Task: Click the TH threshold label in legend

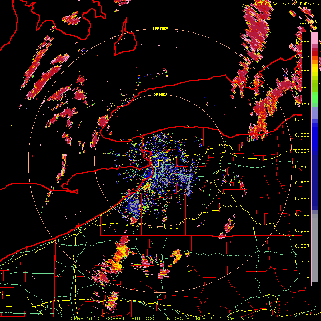Action: (x=306, y=278)
